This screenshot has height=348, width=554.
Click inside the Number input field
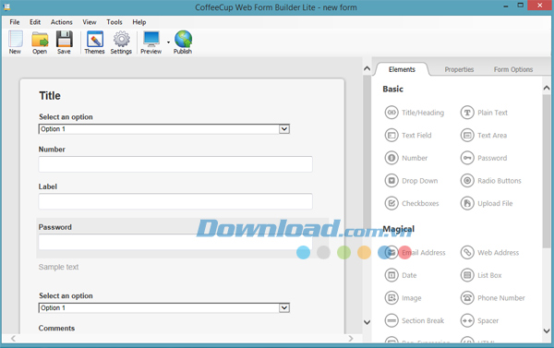pos(175,164)
